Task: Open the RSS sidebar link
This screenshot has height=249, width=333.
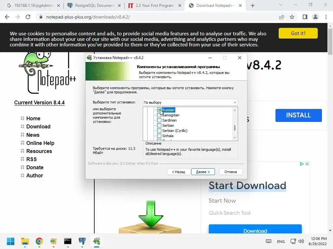Action: (32, 159)
